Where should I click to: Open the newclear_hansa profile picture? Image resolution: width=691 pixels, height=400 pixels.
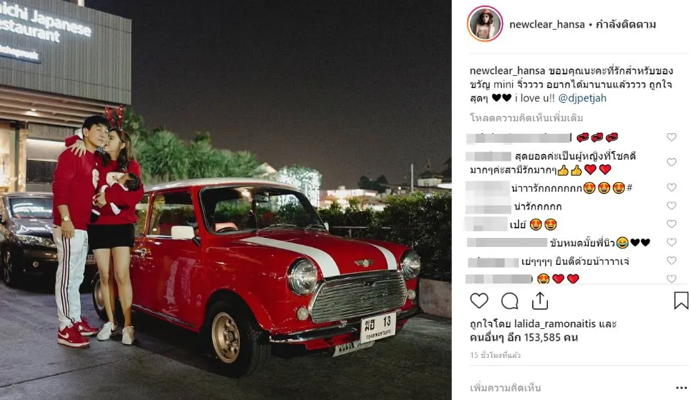[485, 24]
